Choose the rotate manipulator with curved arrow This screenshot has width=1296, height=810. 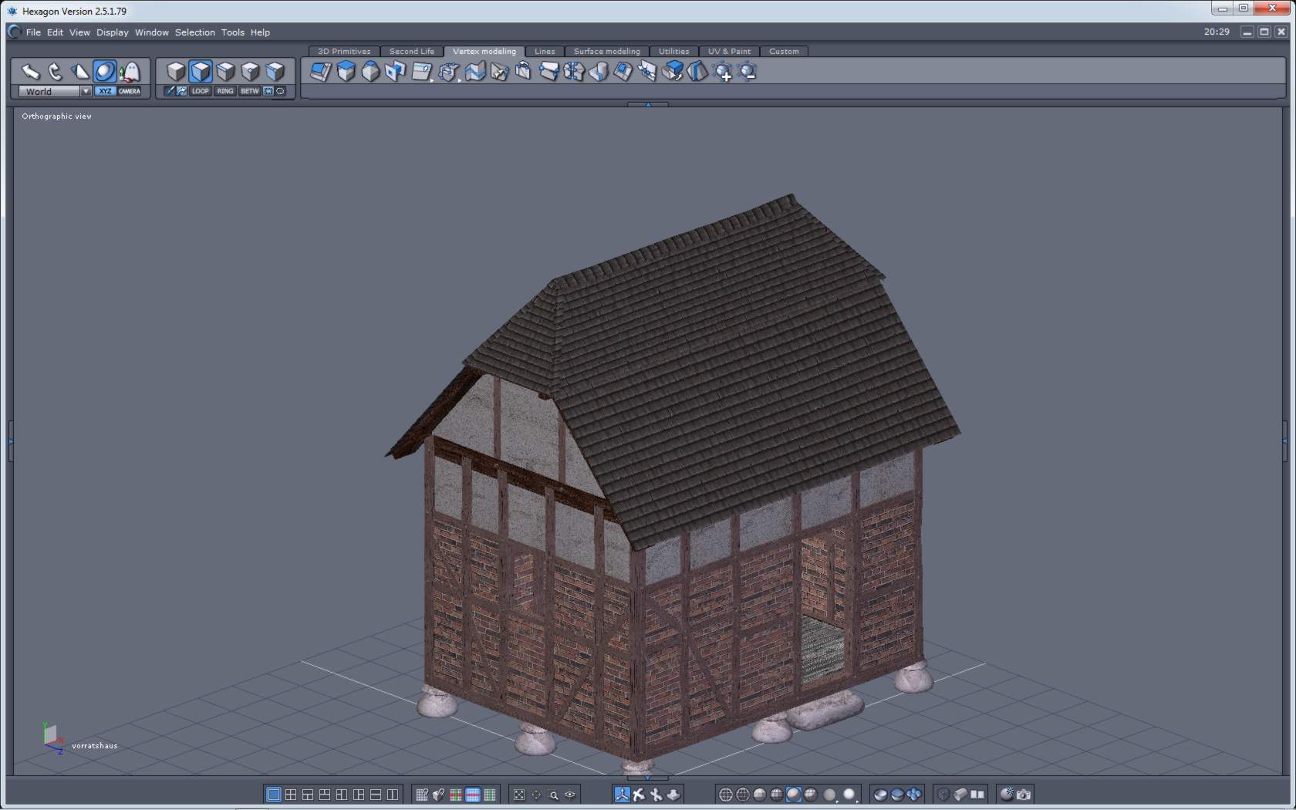[x=55, y=72]
